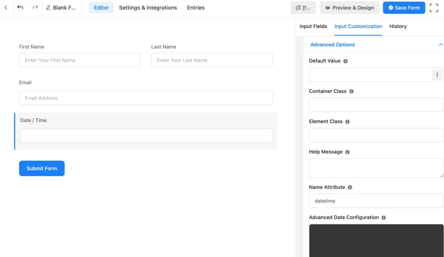444x257 pixels.
Task: Switch to the Entries tab
Action: point(196,7)
